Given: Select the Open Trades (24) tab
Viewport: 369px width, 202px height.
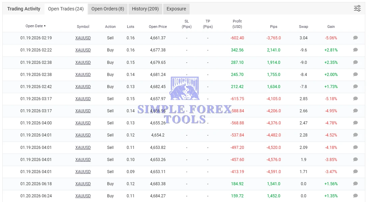Looking at the screenshot, I should pyautogui.click(x=66, y=9).
